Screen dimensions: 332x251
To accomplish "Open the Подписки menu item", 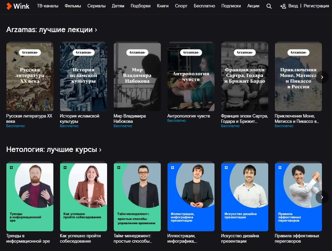I will tap(231, 6).
